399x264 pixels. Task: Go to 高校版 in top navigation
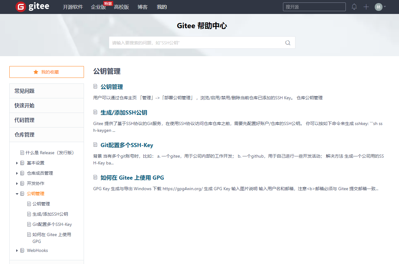pos(121,7)
